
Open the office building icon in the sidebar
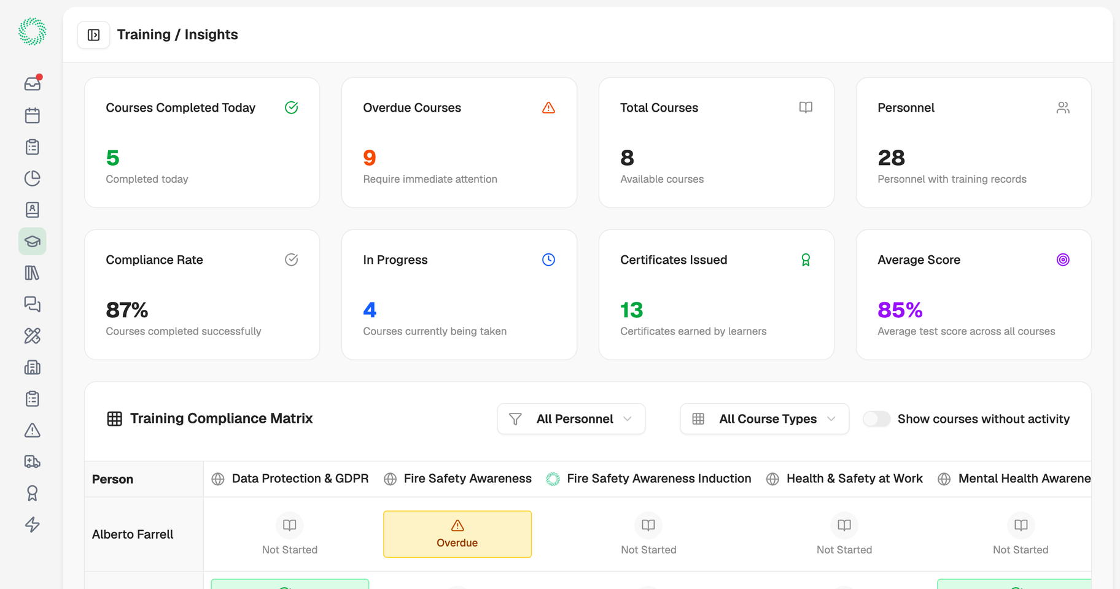click(x=33, y=368)
